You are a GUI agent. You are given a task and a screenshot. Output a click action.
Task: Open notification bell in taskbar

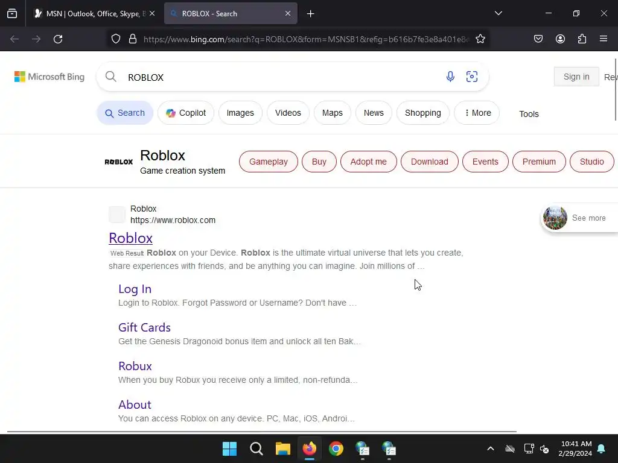coord(602,449)
